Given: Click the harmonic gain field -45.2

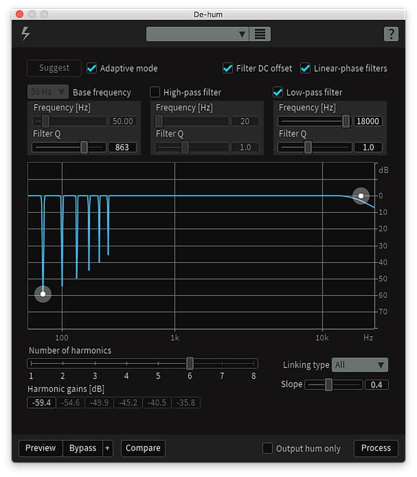Looking at the screenshot, I should pyautogui.click(x=128, y=402).
